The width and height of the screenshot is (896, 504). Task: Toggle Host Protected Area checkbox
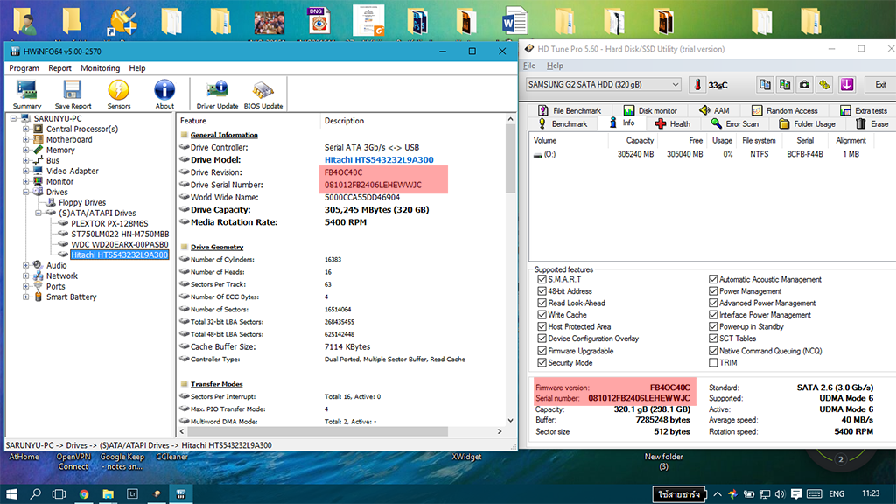pos(542,327)
